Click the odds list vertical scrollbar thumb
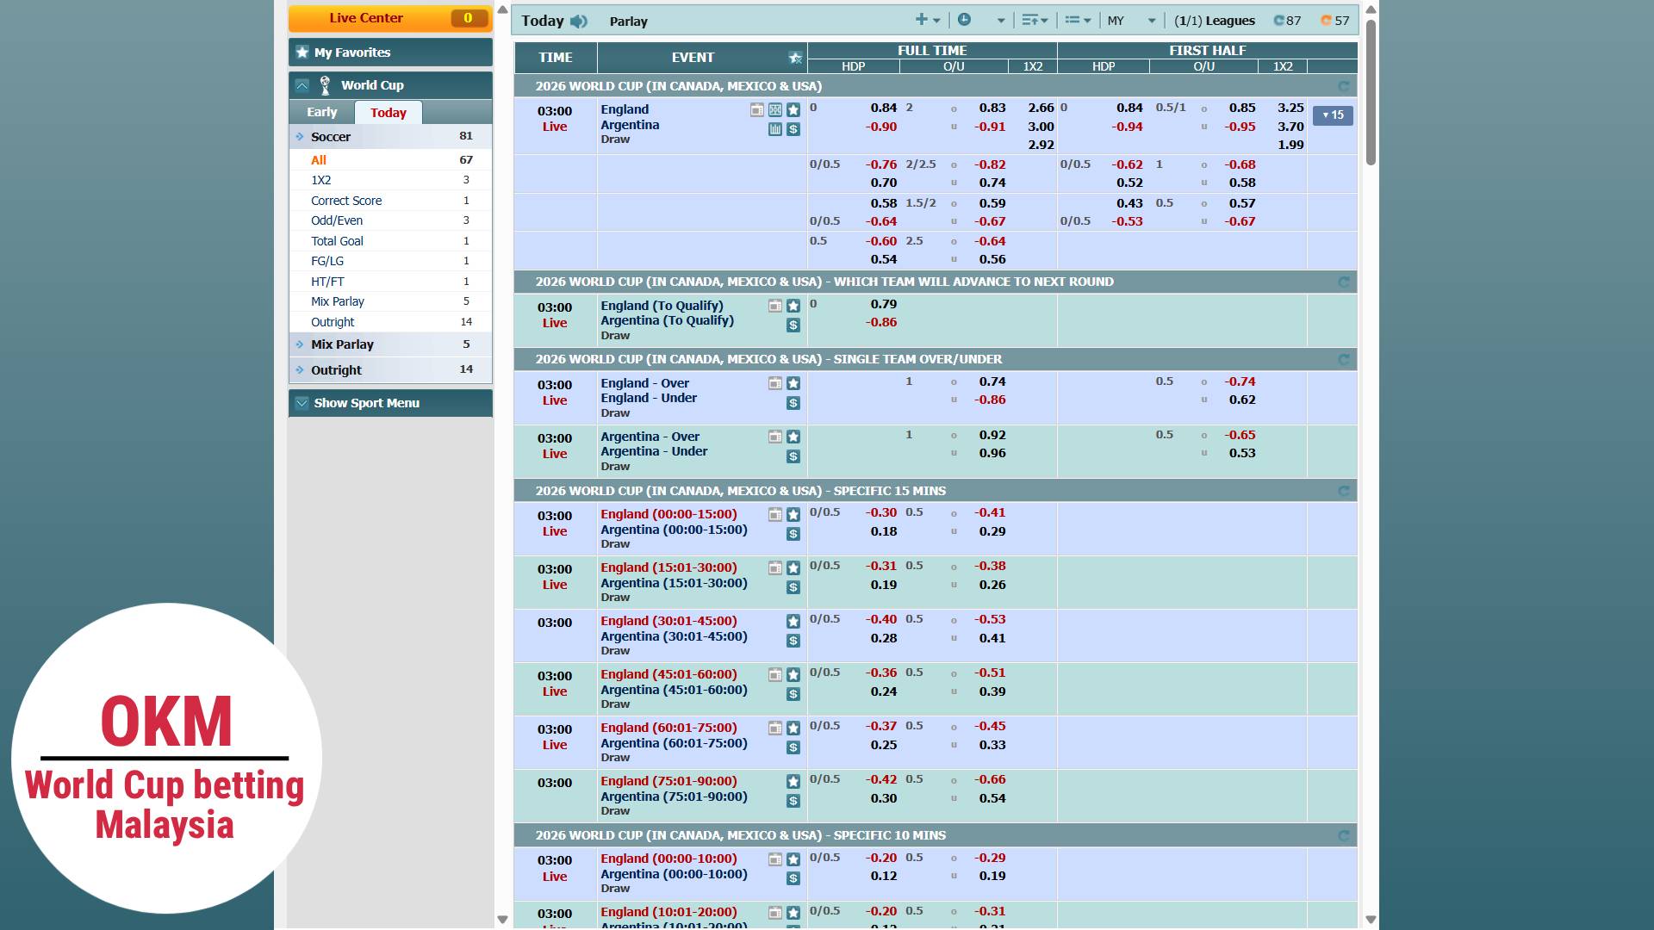The width and height of the screenshot is (1654, 930). point(1371,90)
